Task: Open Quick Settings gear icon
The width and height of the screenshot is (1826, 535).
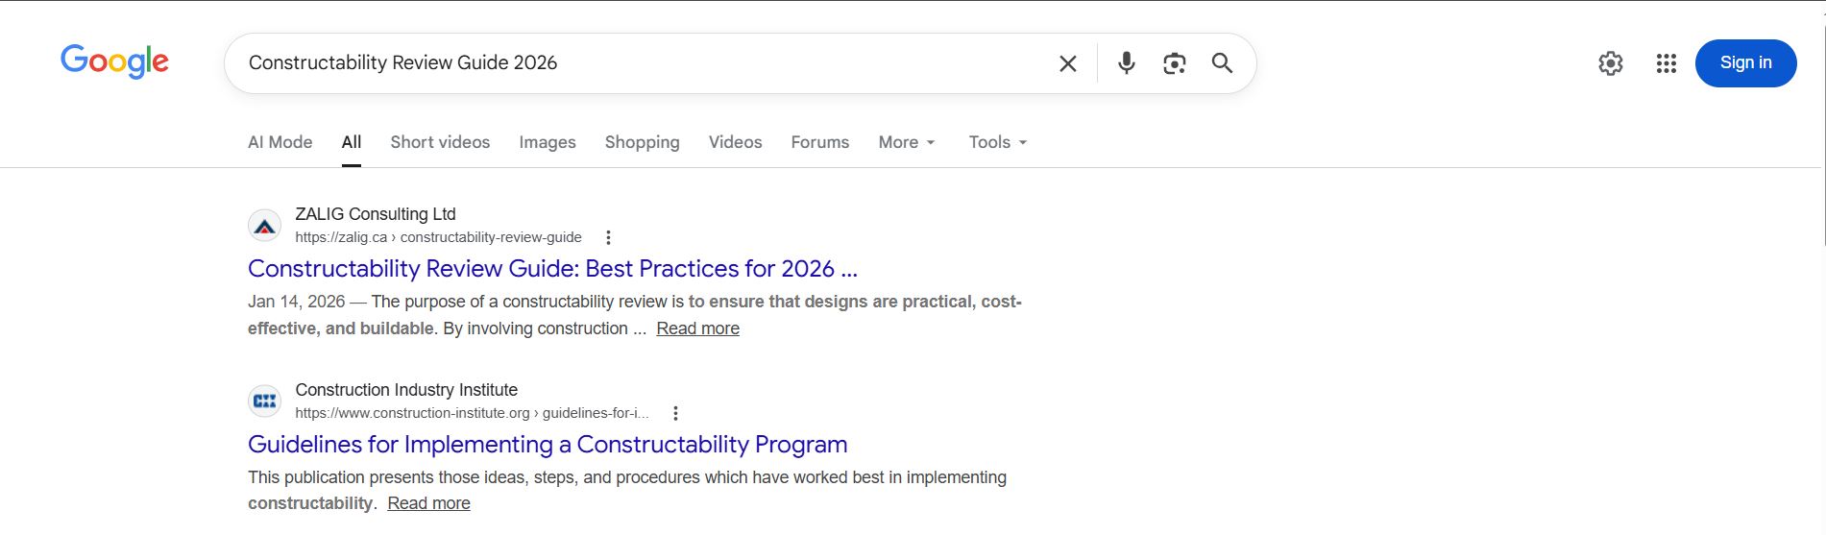Action: coord(1610,63)
